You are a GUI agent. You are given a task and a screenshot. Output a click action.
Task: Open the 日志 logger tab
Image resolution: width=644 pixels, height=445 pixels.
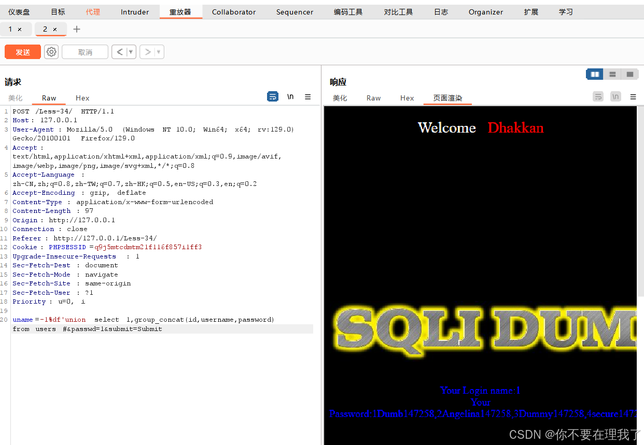[441, 12]
